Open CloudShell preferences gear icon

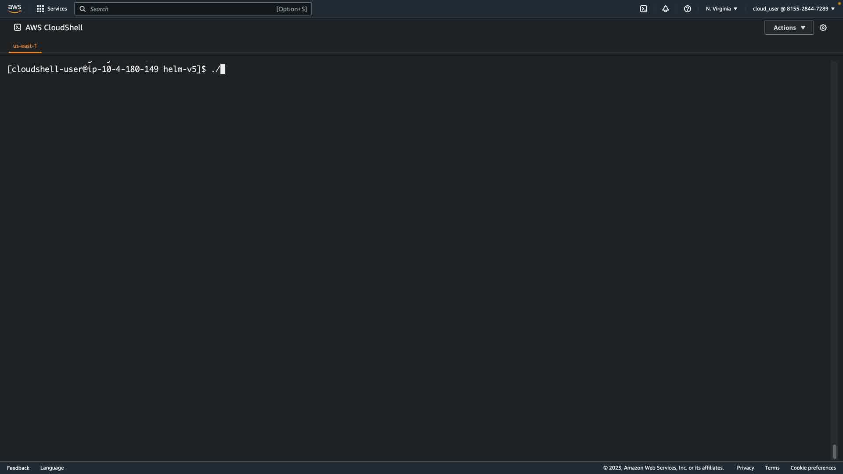coord(823,28)
